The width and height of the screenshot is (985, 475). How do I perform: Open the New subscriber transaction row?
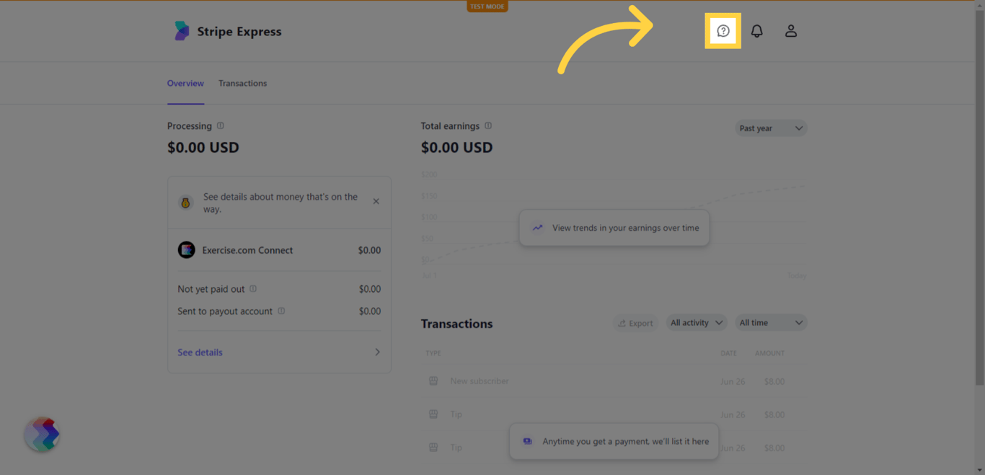point(480,381)
